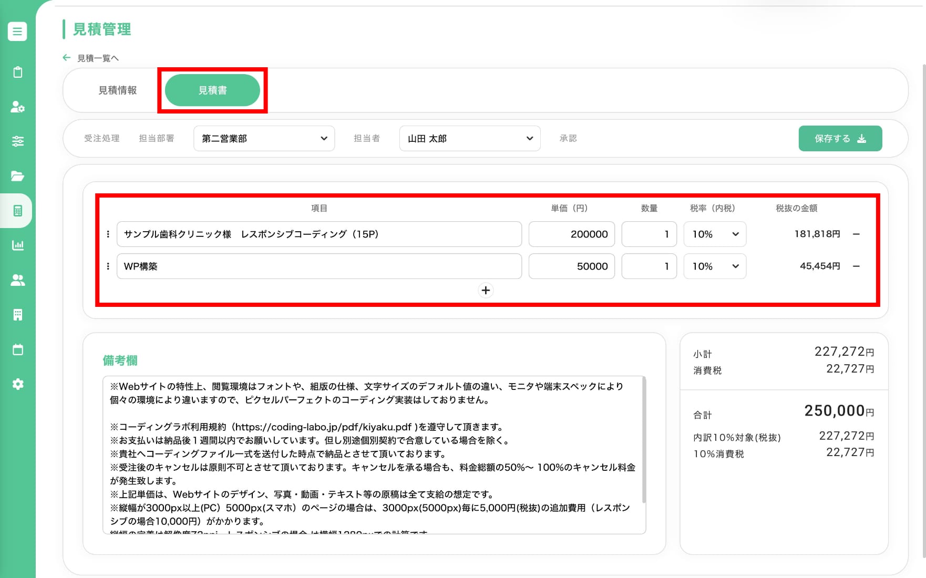Click the 保存する button
This screenshot has height=578, width=926.
840,139
